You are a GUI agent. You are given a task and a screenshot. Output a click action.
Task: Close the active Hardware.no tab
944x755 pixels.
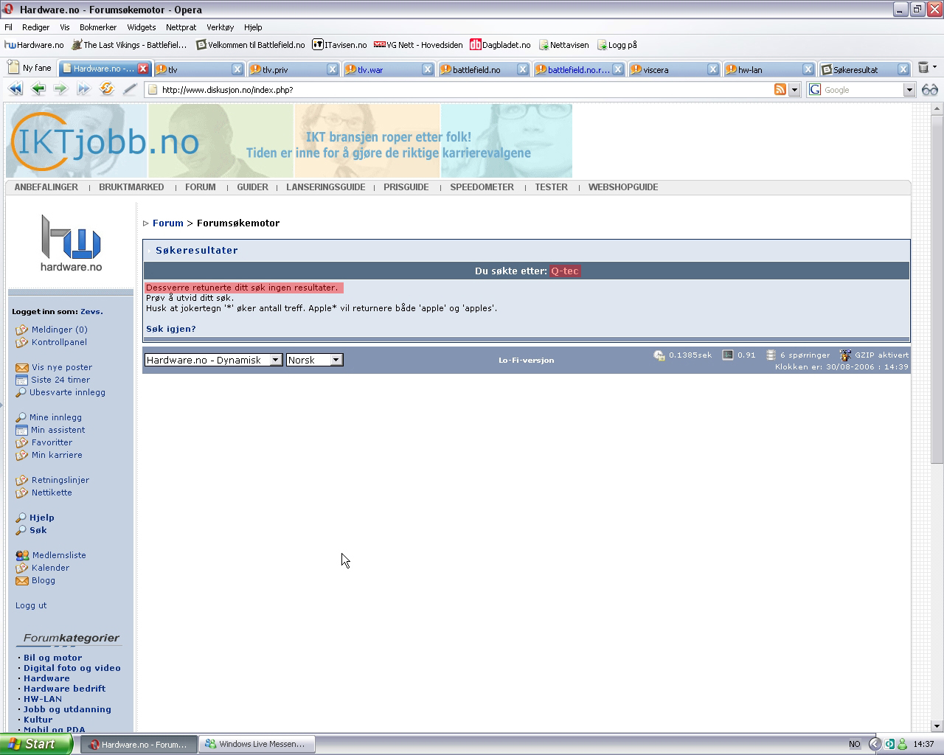point(143,69)
